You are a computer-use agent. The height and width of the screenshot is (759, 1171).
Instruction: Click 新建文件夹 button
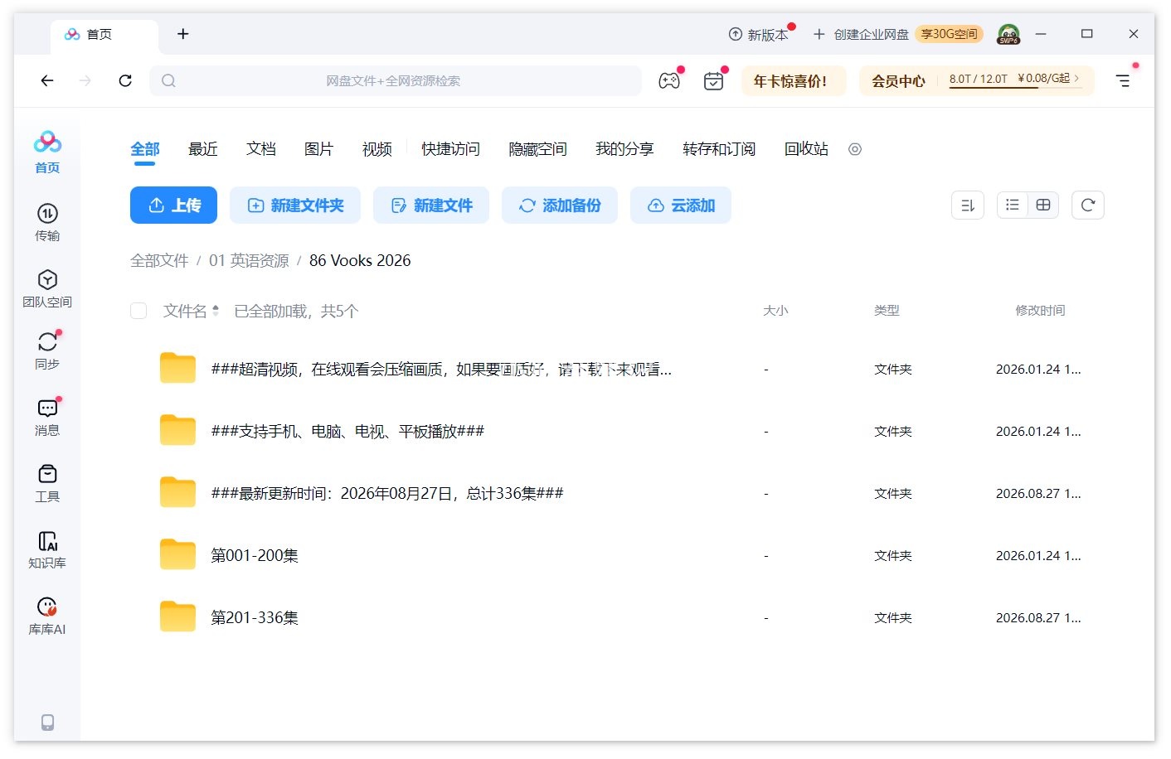pyautogui.click(x=295, y=205)
